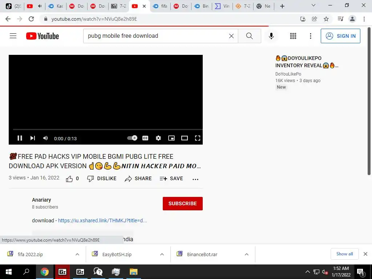Subscribe to the Anariary channel
Screen dimensions: 372x279
182,203
